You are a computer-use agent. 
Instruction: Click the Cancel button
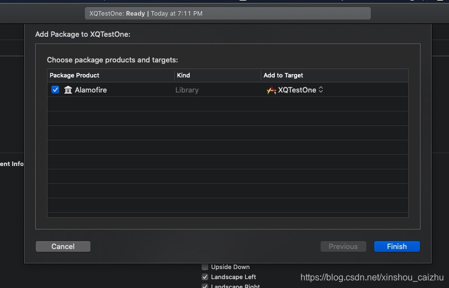(x=63, y=246)
